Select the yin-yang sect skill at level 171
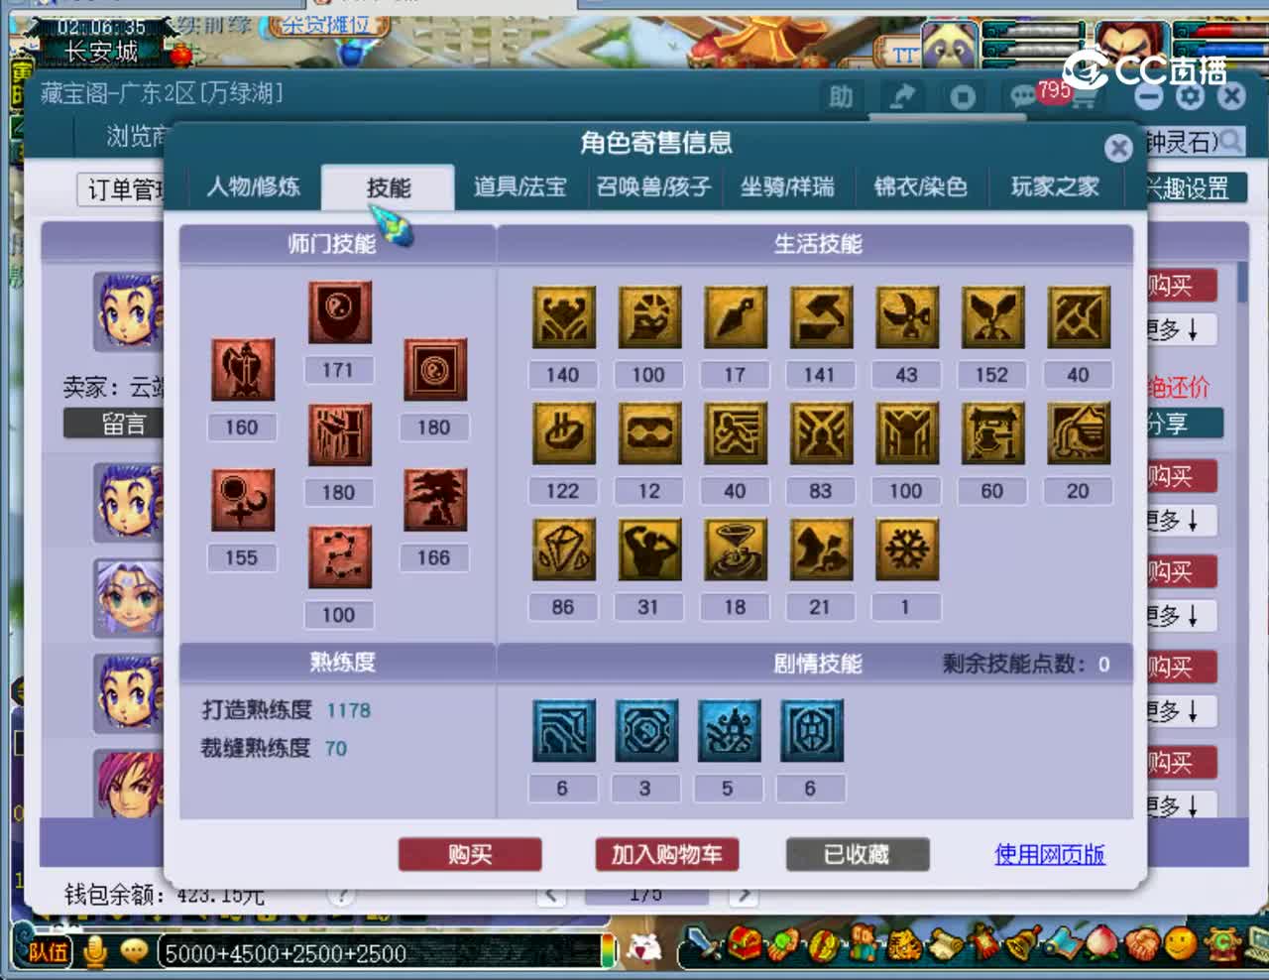The height and width of the screenshot is (980, 1269). (339, 312)
